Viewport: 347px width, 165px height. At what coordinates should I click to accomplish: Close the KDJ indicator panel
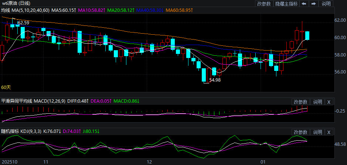(329, 132)
